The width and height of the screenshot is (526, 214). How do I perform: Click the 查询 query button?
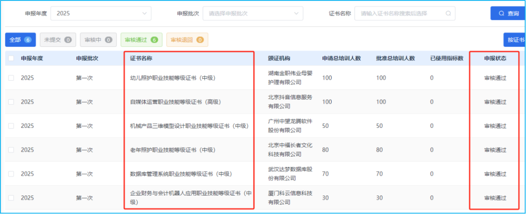(508, 14)
